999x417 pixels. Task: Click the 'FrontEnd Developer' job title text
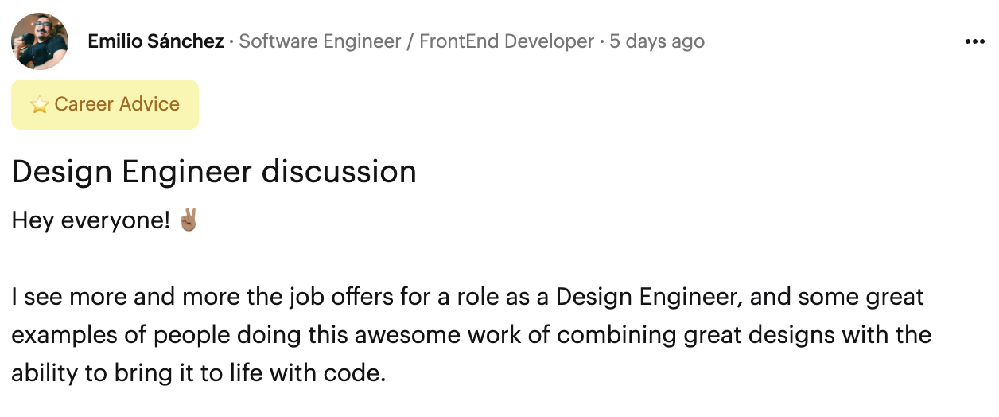[507, 41]
